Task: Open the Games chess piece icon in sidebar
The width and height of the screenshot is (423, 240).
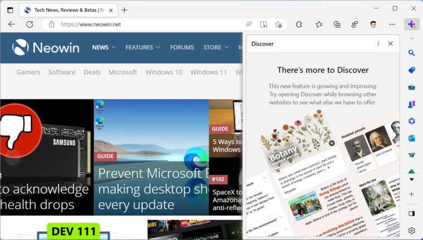Action: (411, 104)
